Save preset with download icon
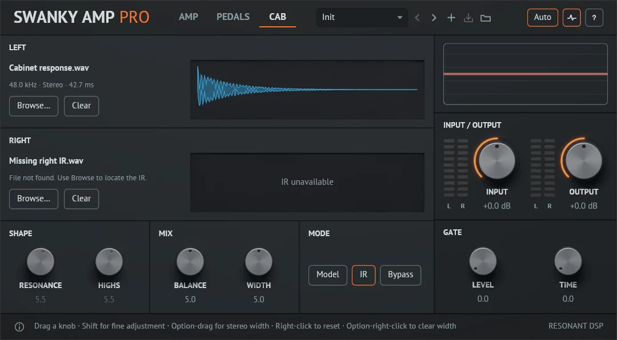This screenshot has height=340, width=617. pyautogui.click(x=468, y=18)
